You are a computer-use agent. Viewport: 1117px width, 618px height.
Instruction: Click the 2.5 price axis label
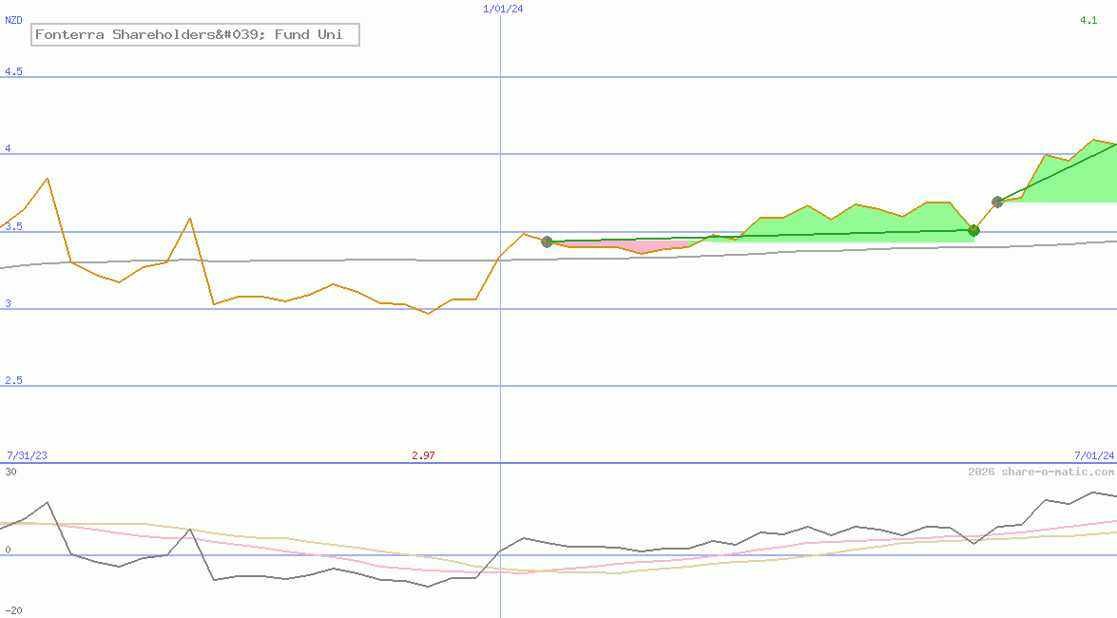coord(13,380)
